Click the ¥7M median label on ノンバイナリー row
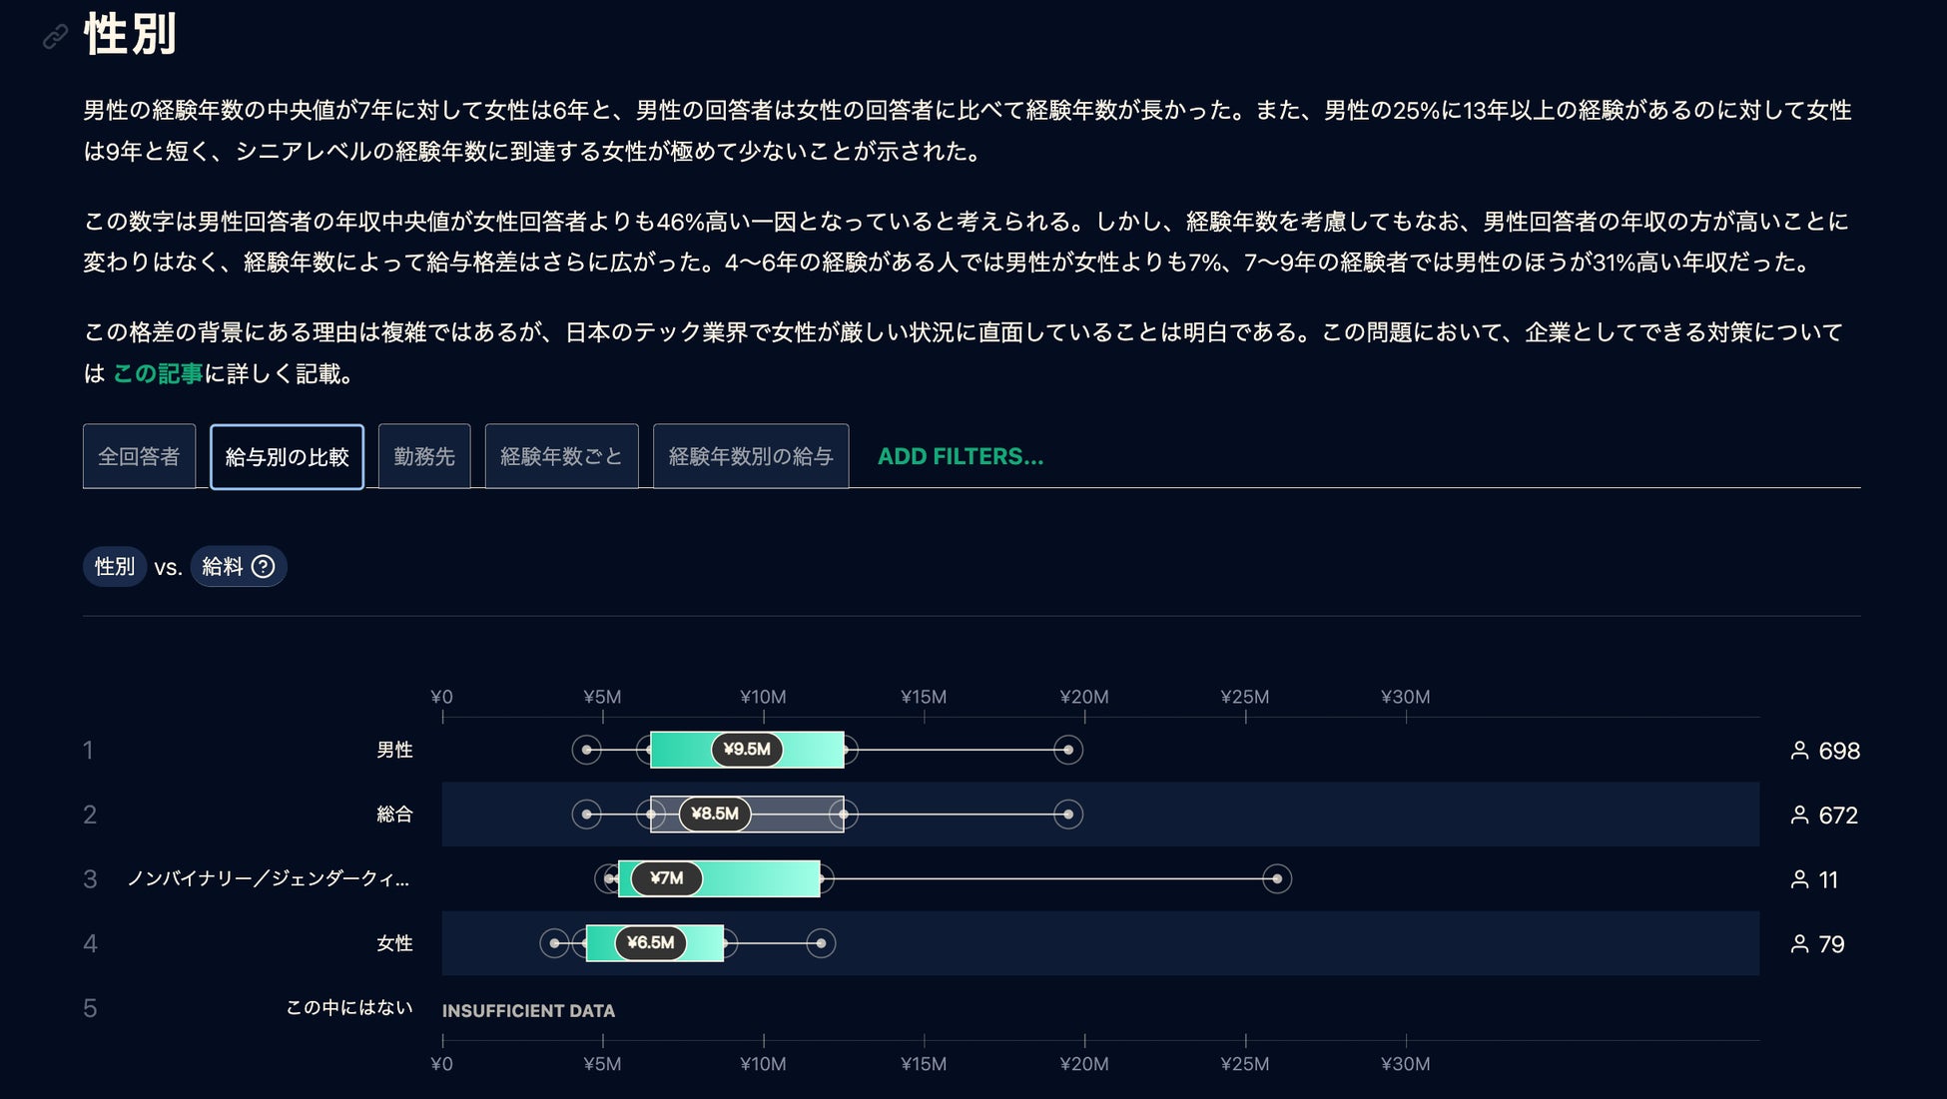Image resolution: width=1947 pixels, height=1099 pixels. coord(666,878)
